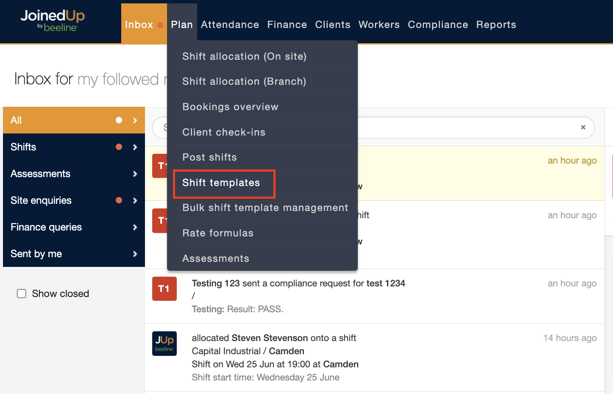The image size is (613, 394).
Task: Enable the Show closed checkbox
Action: (22, 294)
